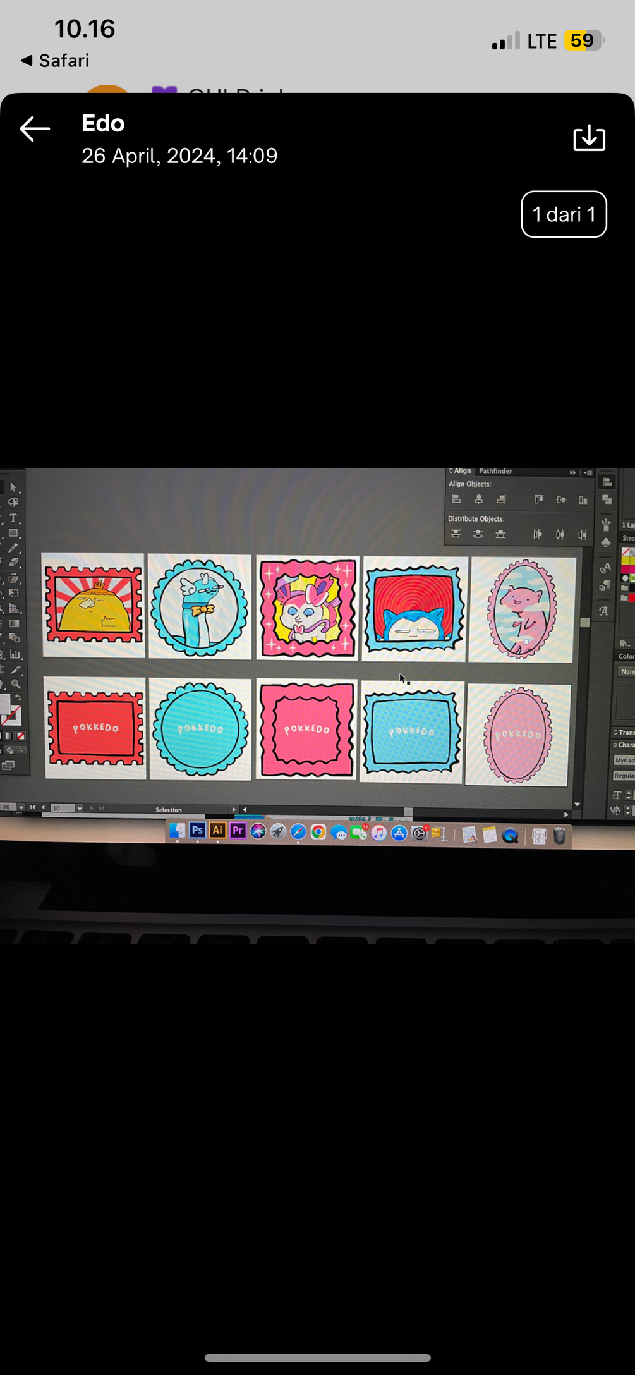The image size is (635, 1375).
Task: Expand the Character panel header on right
Action: 624,745
